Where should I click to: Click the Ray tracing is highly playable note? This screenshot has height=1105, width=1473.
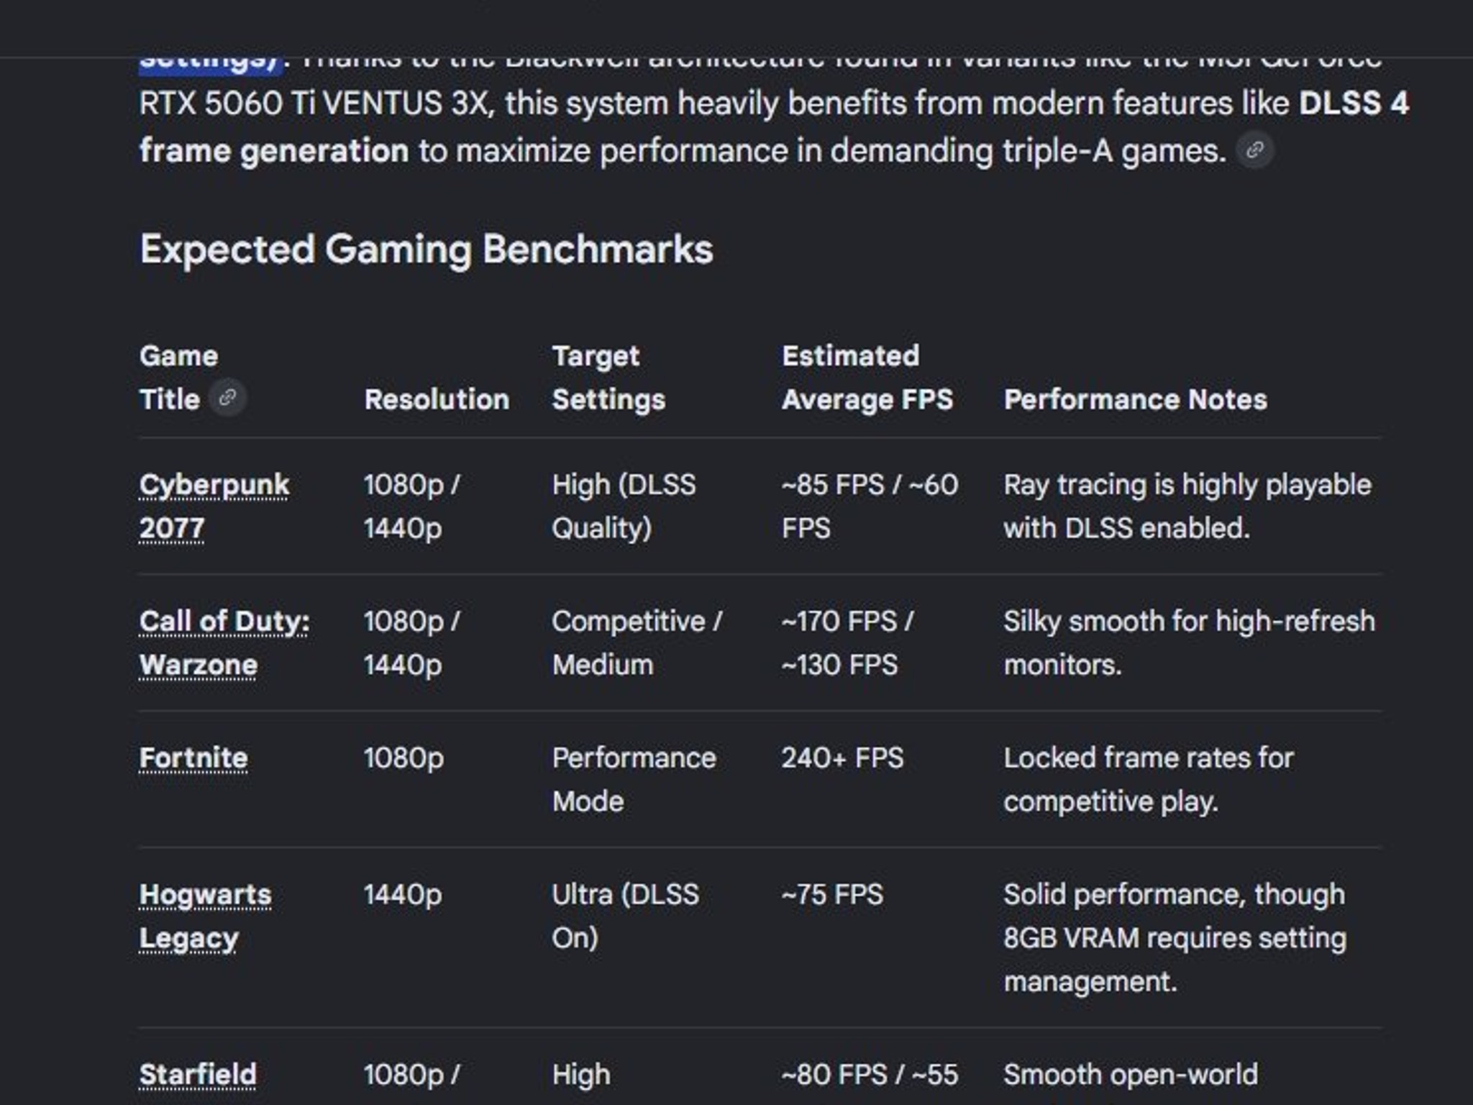(1187, 506)
